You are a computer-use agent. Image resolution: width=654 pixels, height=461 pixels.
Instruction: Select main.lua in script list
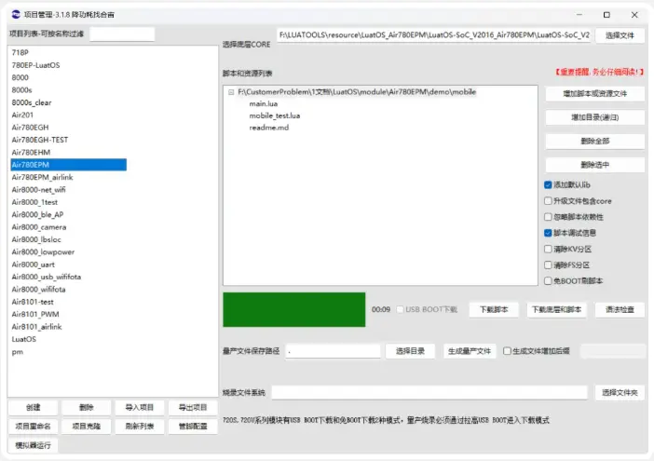click(264, 103)
